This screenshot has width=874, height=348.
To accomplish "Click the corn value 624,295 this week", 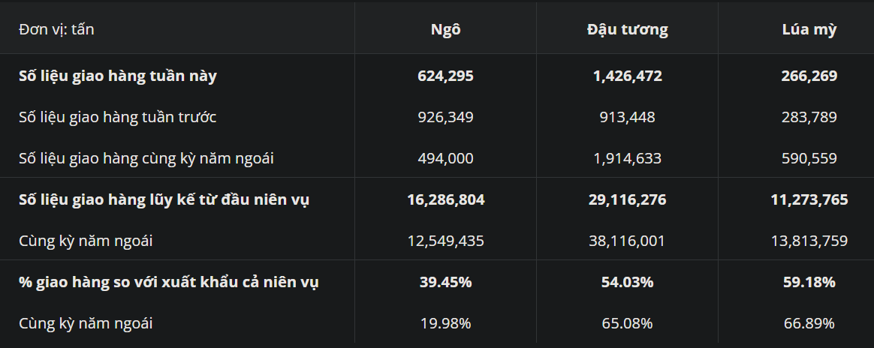I will point(445,76).
